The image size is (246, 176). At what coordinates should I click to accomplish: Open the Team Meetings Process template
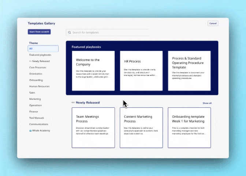pos(93,128)
